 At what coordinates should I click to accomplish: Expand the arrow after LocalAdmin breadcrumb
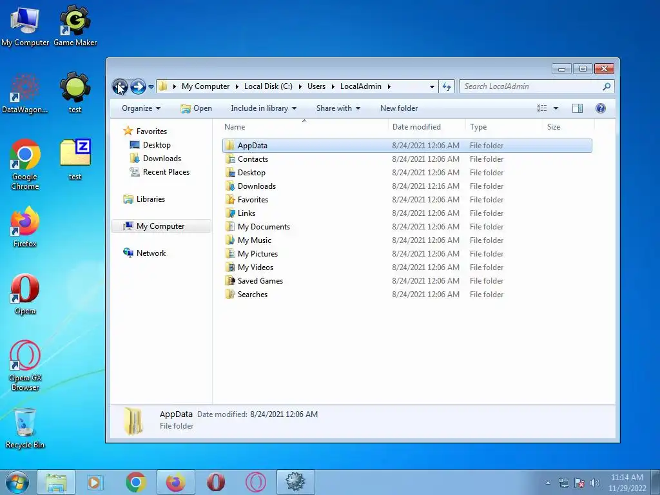[389, 87]
